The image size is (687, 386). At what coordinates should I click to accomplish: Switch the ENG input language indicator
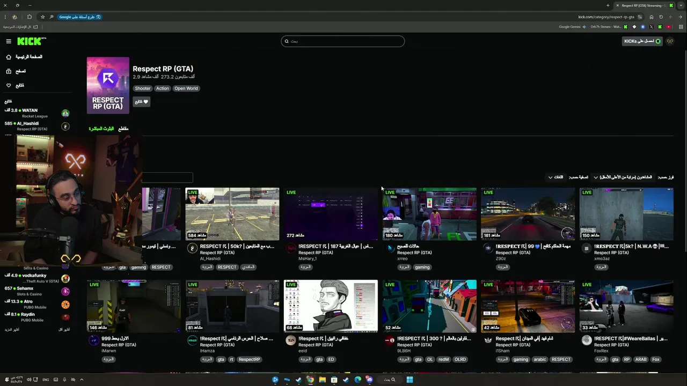pyautogui.click(x=46, y=380)
